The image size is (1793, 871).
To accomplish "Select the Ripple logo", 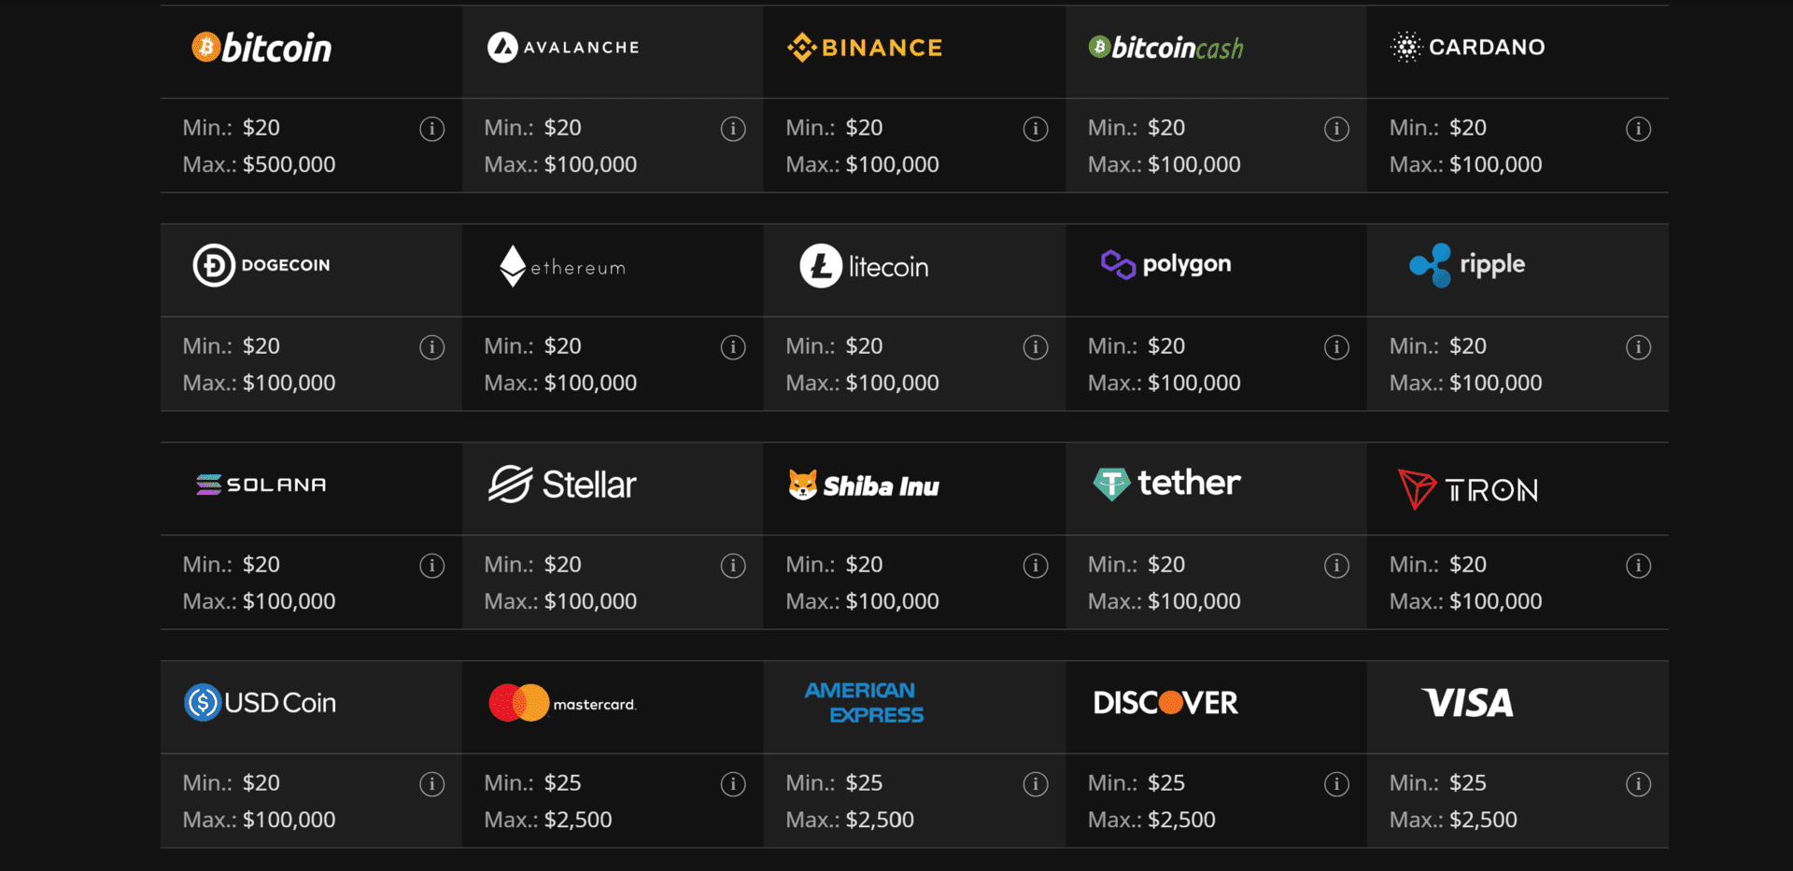I will pos(1467,265).
